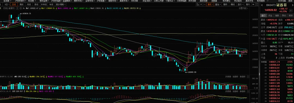Open the indicator help question mark icon
Image resolution: width=294 pixels, height=103 pixels.
[17, 8]
